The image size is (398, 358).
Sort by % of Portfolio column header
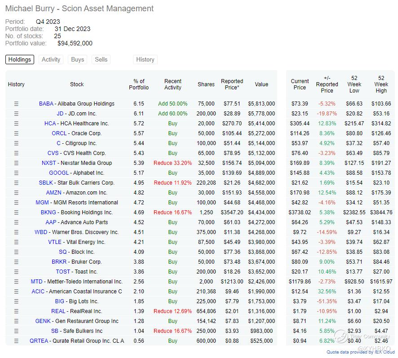point(139,84)
